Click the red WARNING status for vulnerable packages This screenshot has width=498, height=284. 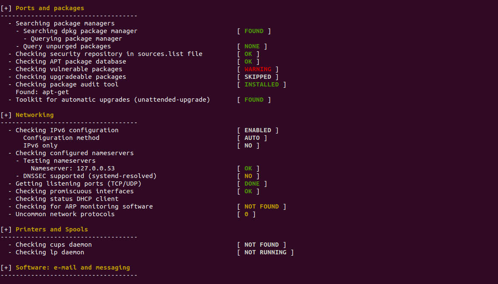click(x=258, y=69)
